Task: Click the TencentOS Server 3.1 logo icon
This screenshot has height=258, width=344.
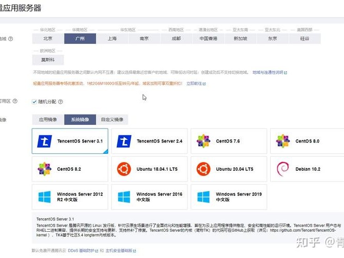Action: 45,141
